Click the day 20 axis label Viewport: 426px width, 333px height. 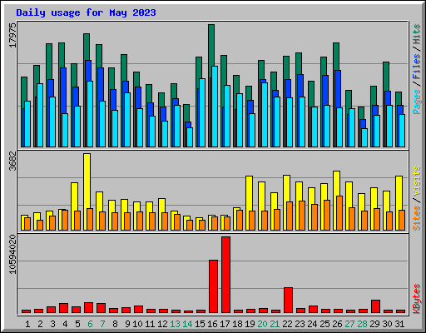coord(262,324)
